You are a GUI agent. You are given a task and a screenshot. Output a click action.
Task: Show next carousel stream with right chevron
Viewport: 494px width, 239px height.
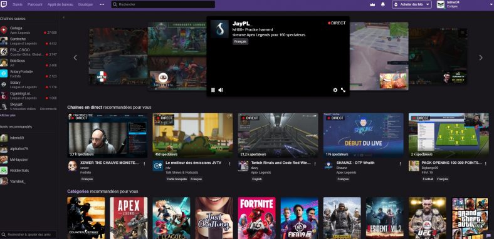click(x=481, y=58)
